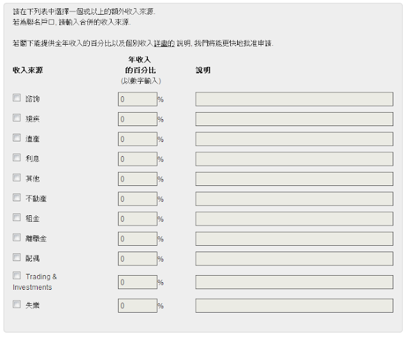Image resolution: width=408 pixels, height=349 pixels.
Task: Click the percentage field for 諮詢
Action: coord(137,99)
